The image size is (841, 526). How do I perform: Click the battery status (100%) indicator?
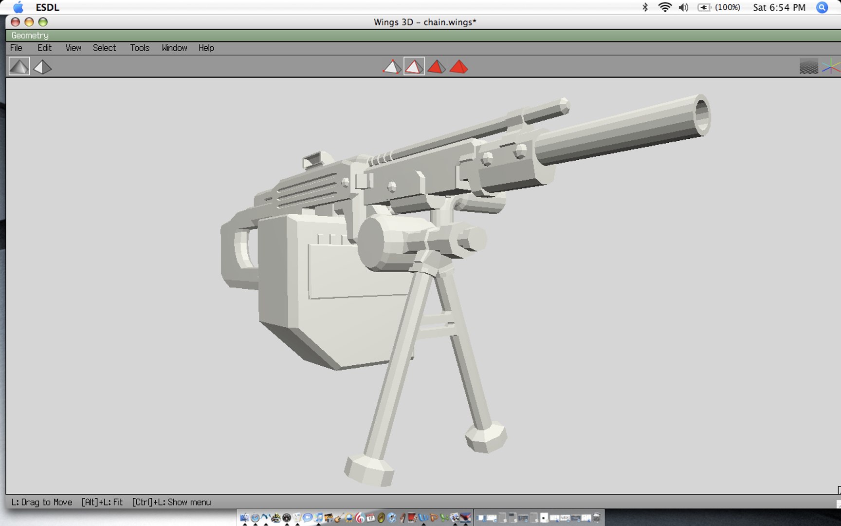(719, 7)
